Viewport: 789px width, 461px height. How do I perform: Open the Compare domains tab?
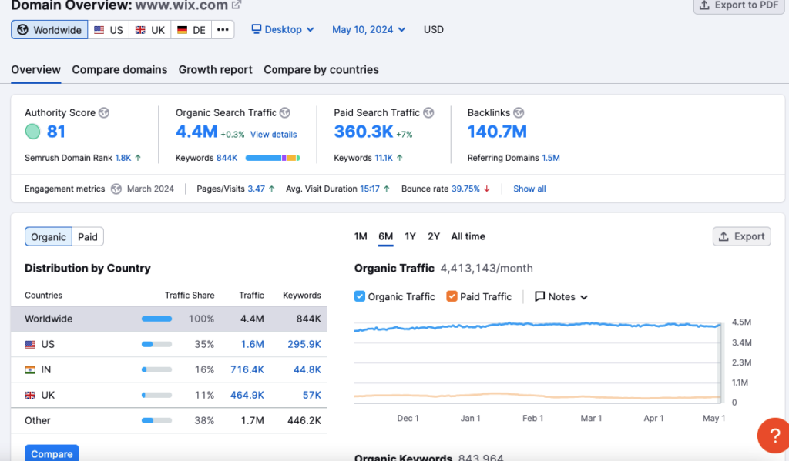(119, 70)
